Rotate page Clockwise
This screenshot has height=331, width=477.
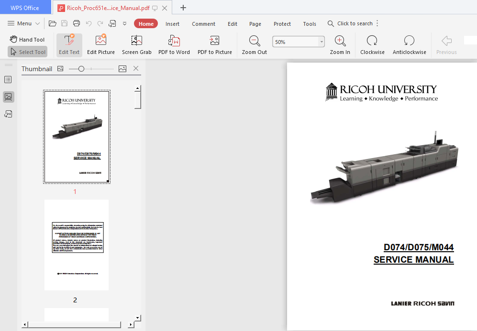372,45
